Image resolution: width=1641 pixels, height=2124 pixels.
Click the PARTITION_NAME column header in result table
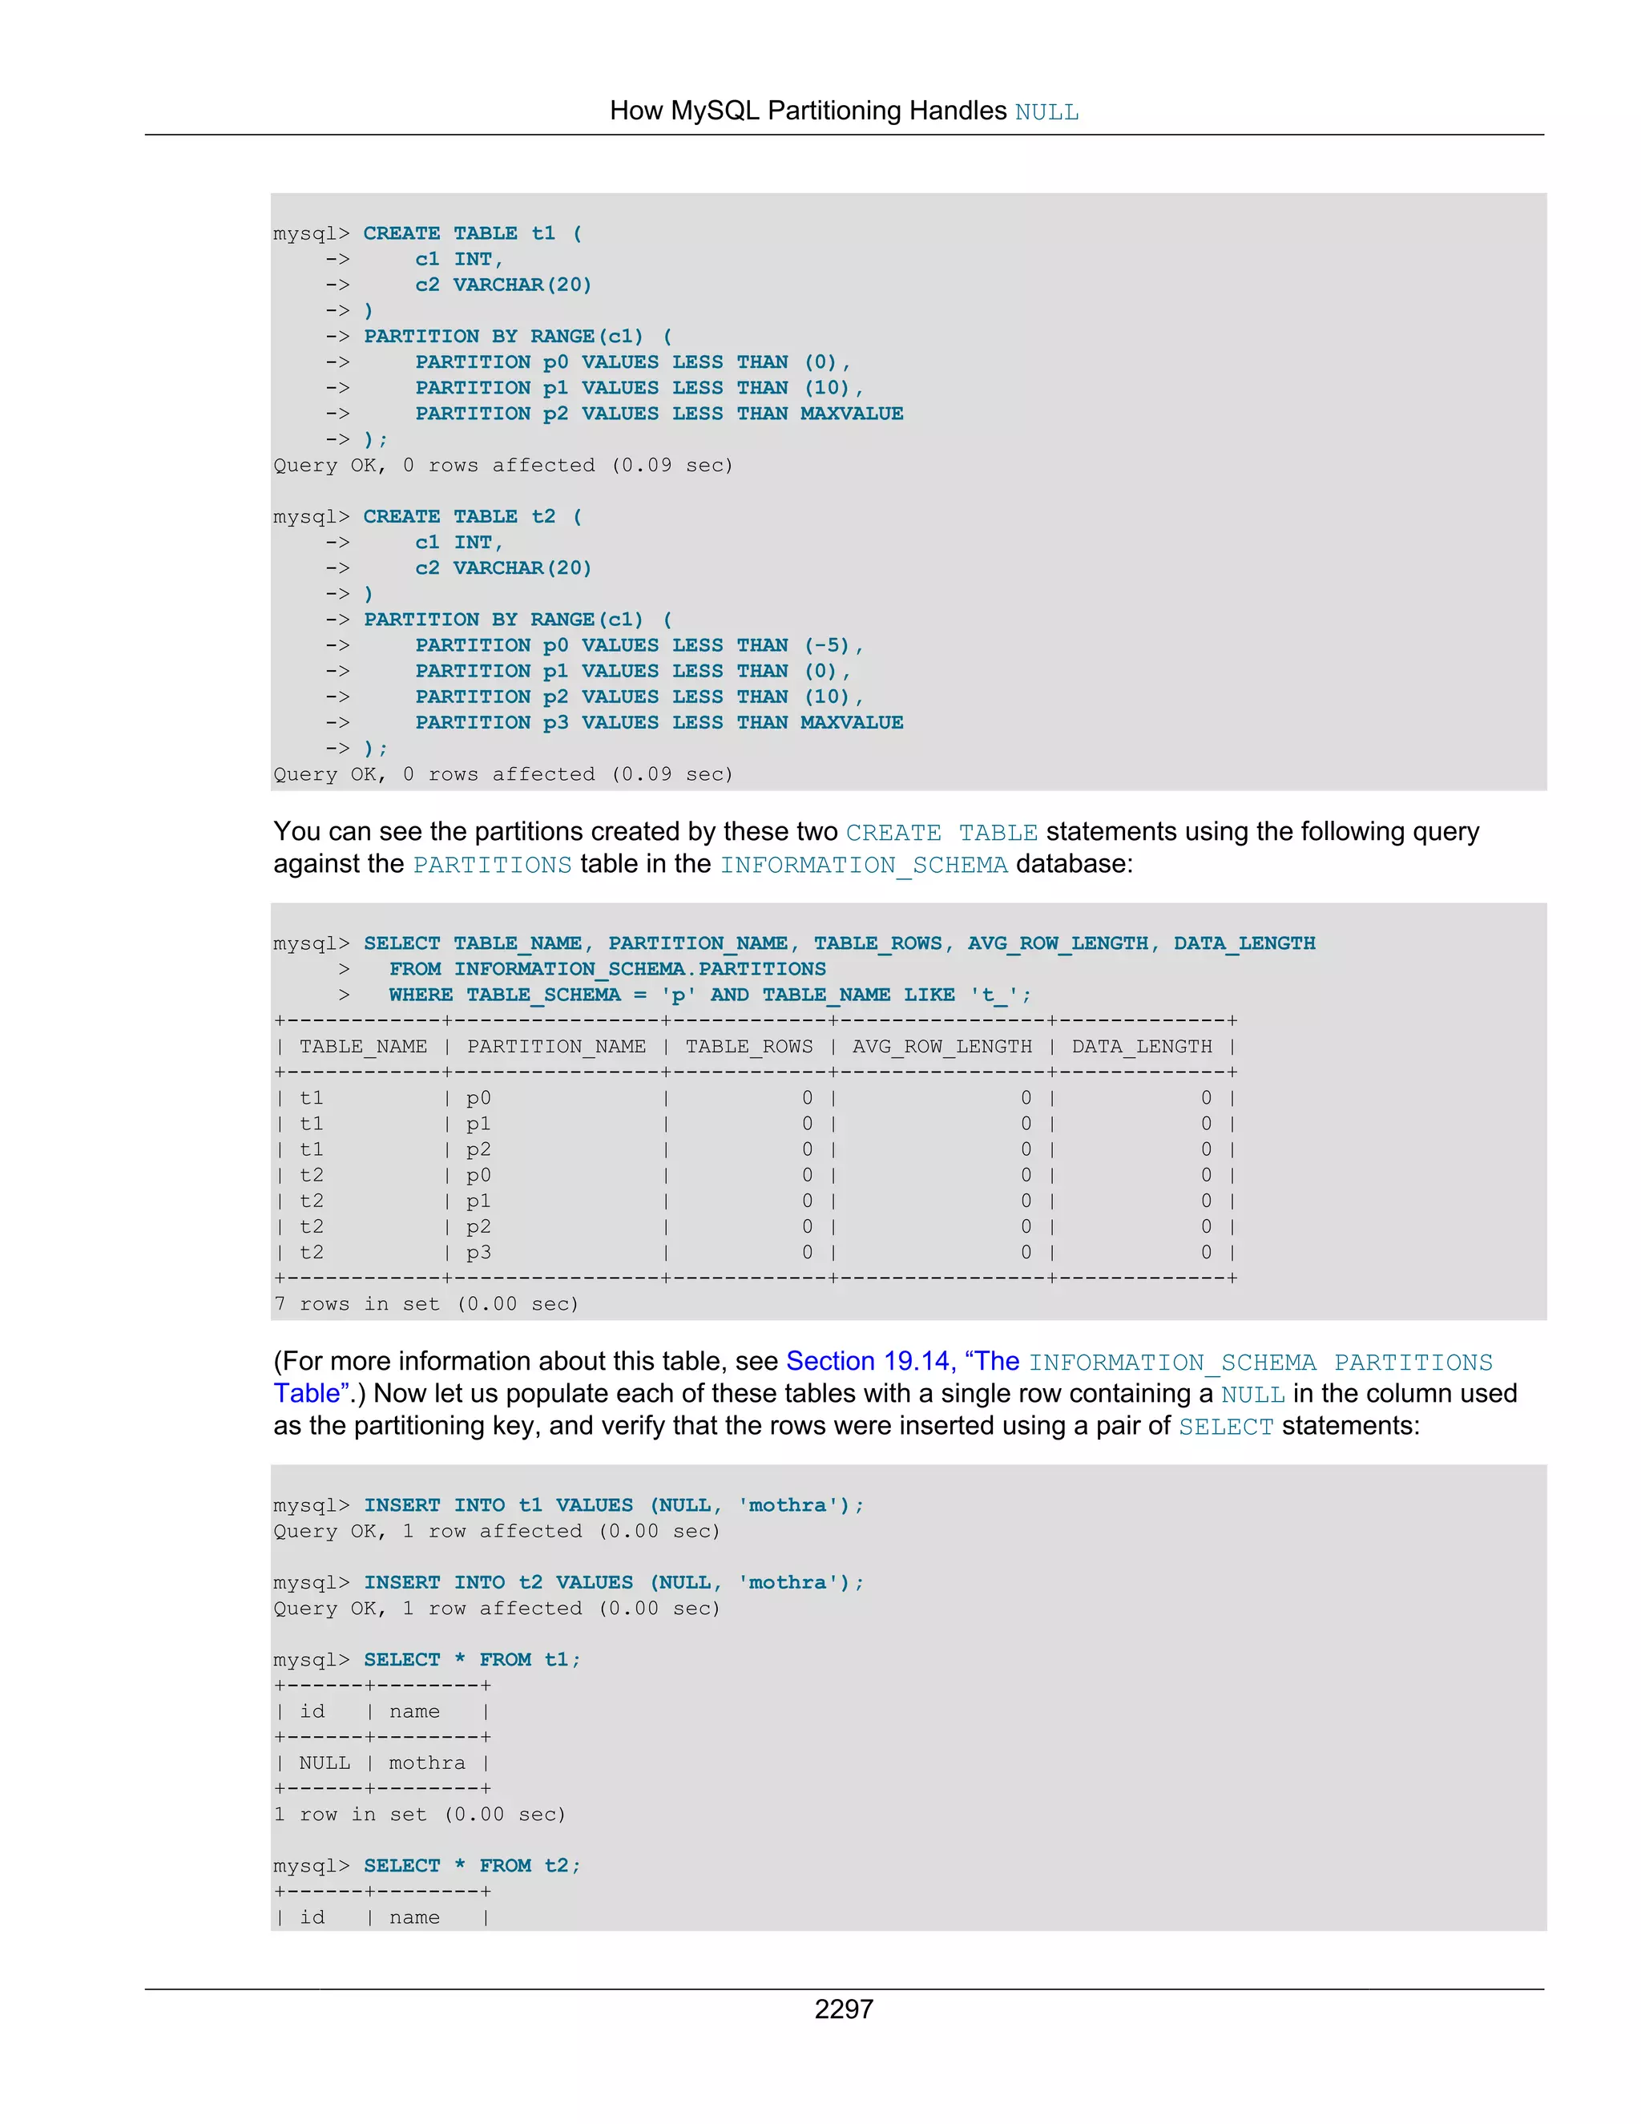tap(556, 1047)
